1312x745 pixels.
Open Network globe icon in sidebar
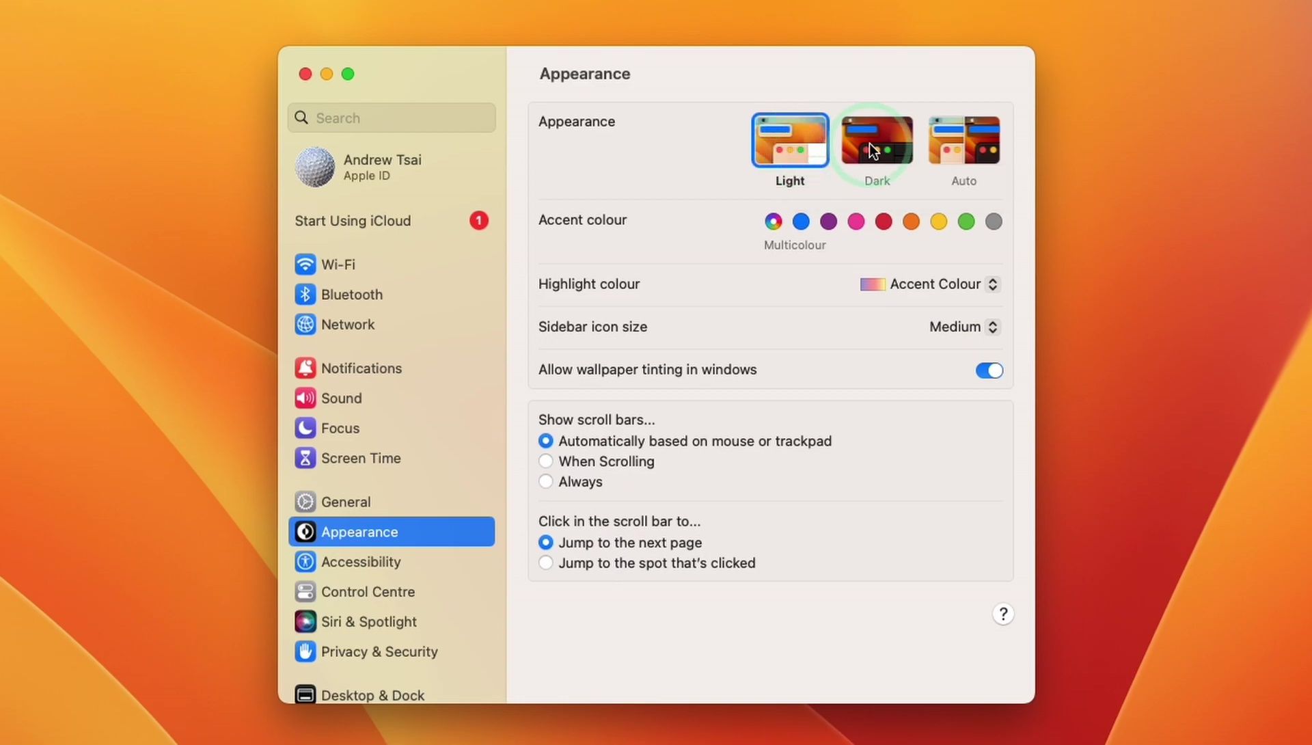(305, 325)
